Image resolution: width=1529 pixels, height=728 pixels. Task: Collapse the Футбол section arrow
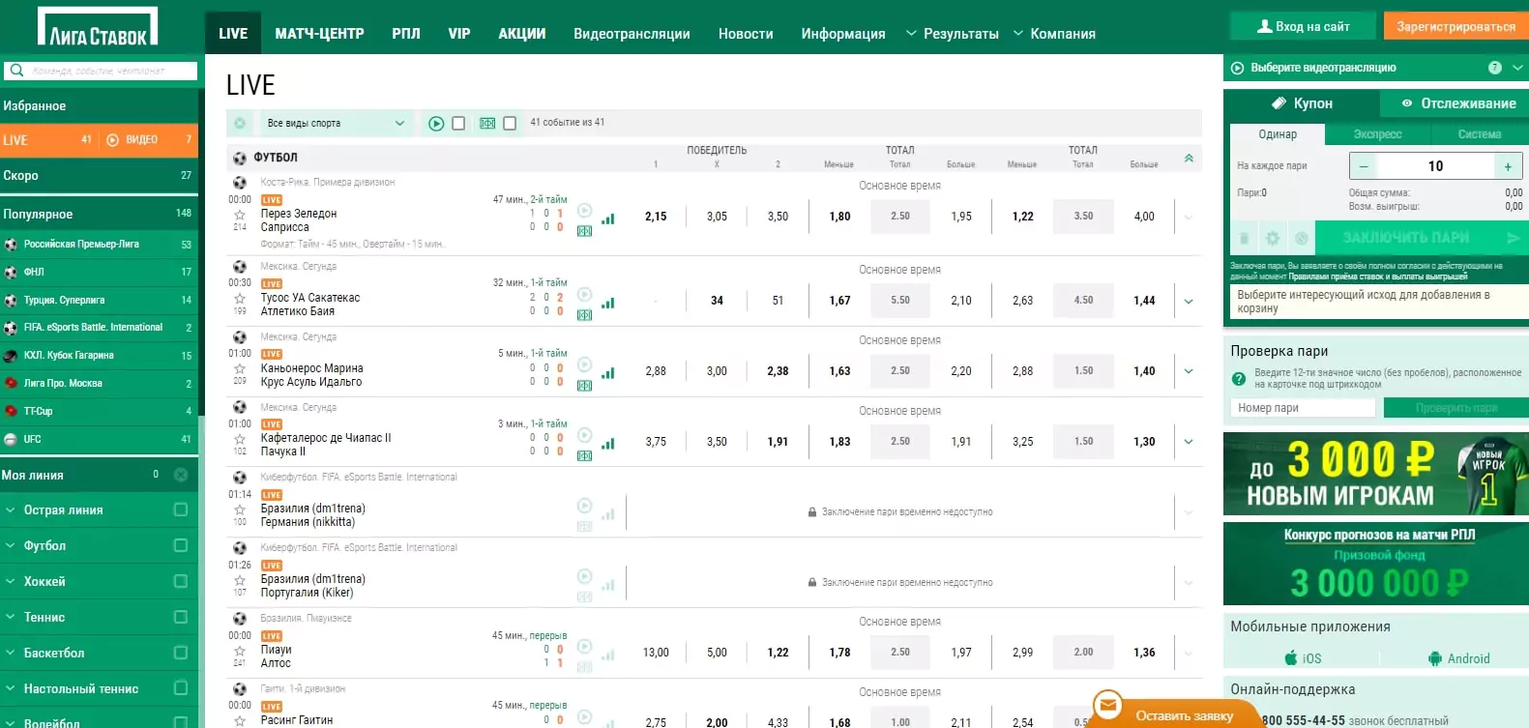tap(1189, 158)
